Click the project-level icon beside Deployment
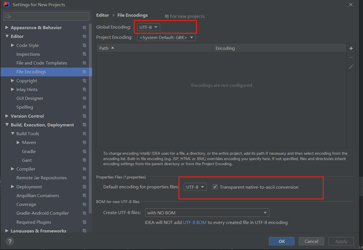The image size is (363, 250). click(84, 187)
